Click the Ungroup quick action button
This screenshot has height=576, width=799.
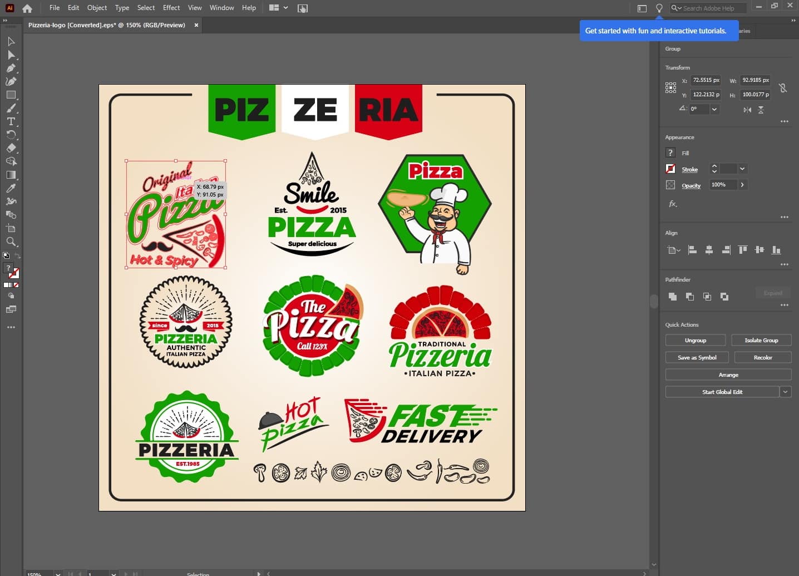[x=696, y=340]
